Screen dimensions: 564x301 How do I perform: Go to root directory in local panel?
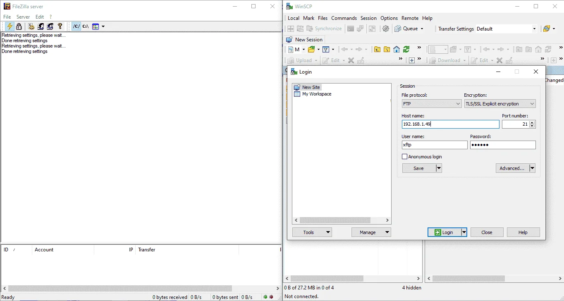click(387, 49)
